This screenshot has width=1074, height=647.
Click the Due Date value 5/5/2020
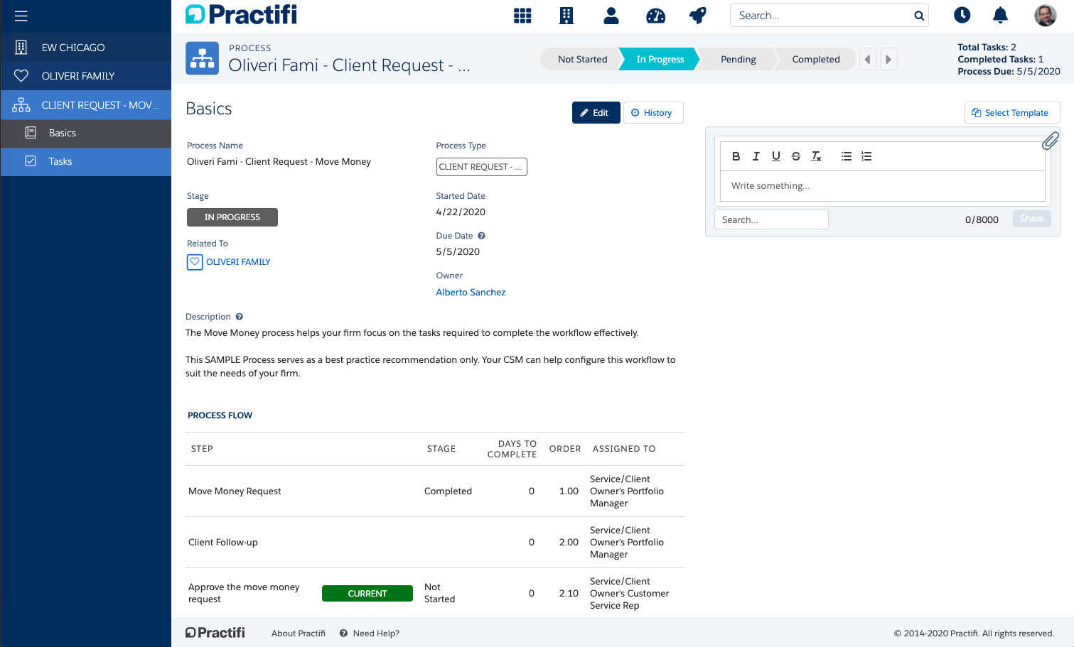pos(458,251)
